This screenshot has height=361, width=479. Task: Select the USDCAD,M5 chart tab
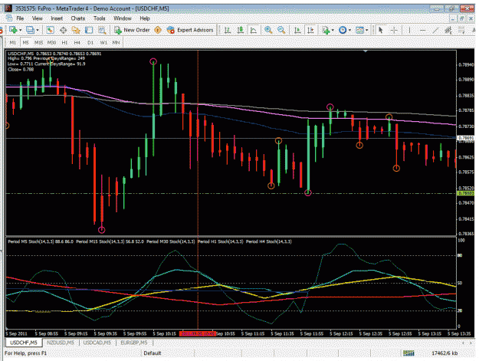(97, 343)
